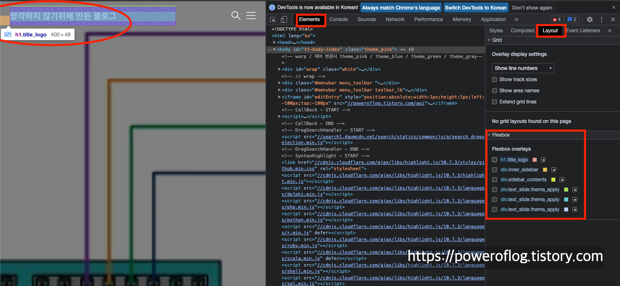Close DevTools panel with X button
This screenshot has width=620, height=286.
[613, 19]
